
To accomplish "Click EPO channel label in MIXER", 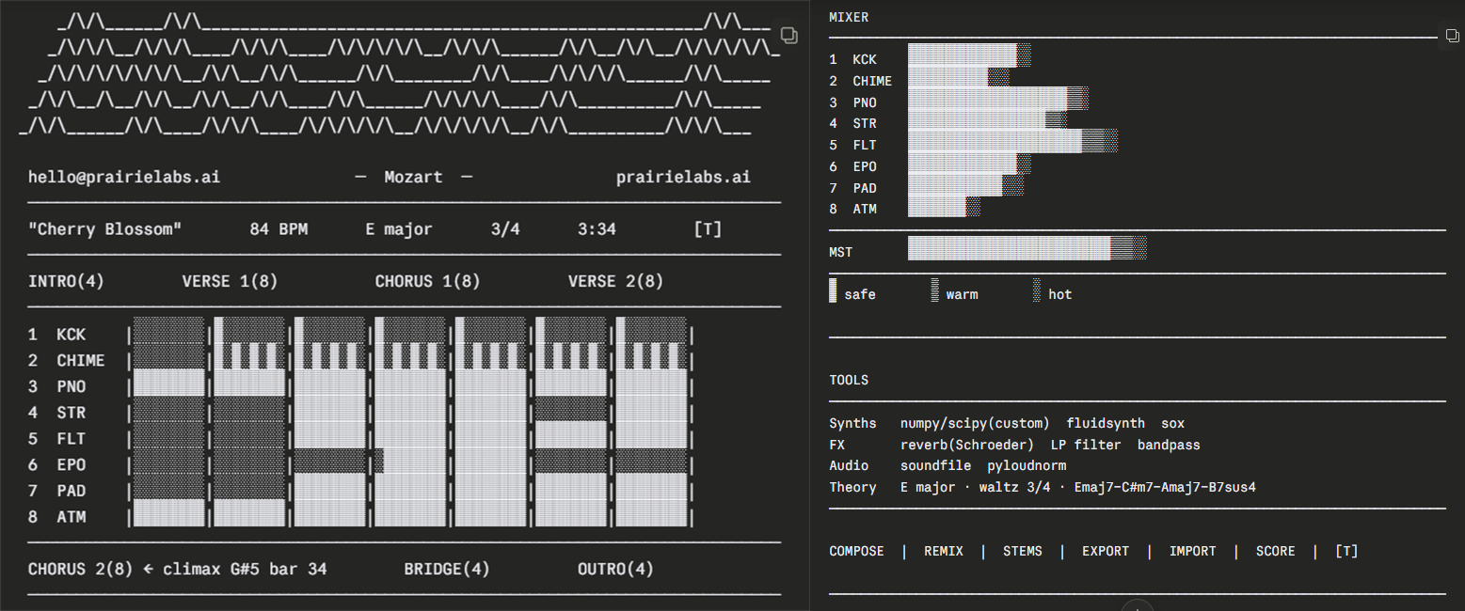I will (865, 166).
